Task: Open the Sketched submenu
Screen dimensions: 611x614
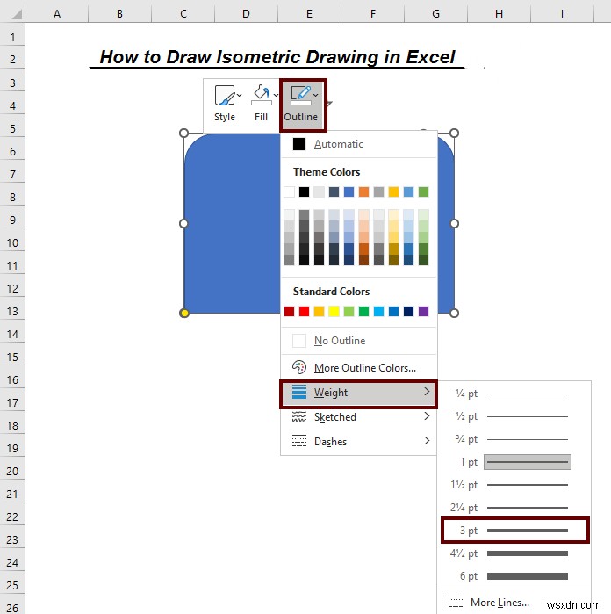Action: [358, 417]
